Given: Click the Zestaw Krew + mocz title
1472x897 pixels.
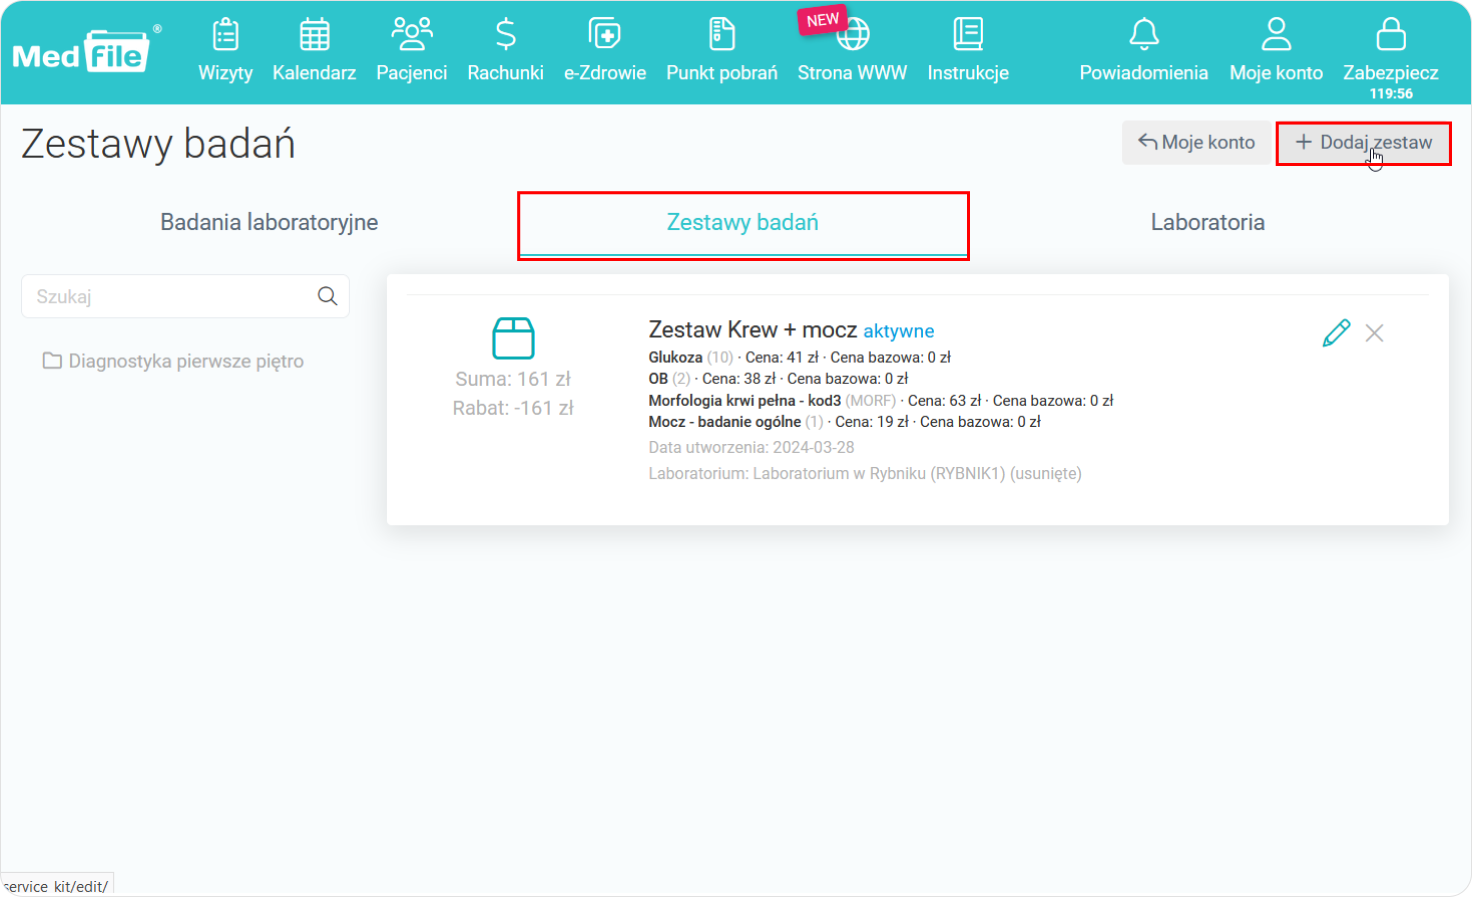Looking at the screenshot, I should (752, 329).
